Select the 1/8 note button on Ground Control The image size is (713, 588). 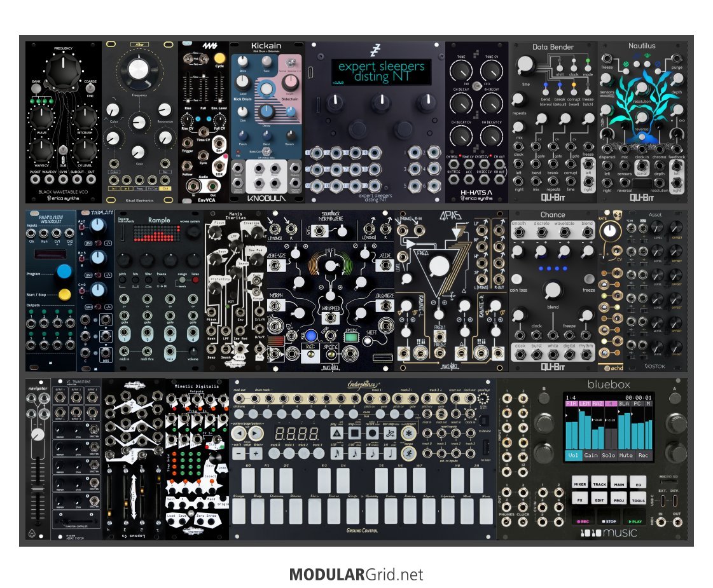373,453
